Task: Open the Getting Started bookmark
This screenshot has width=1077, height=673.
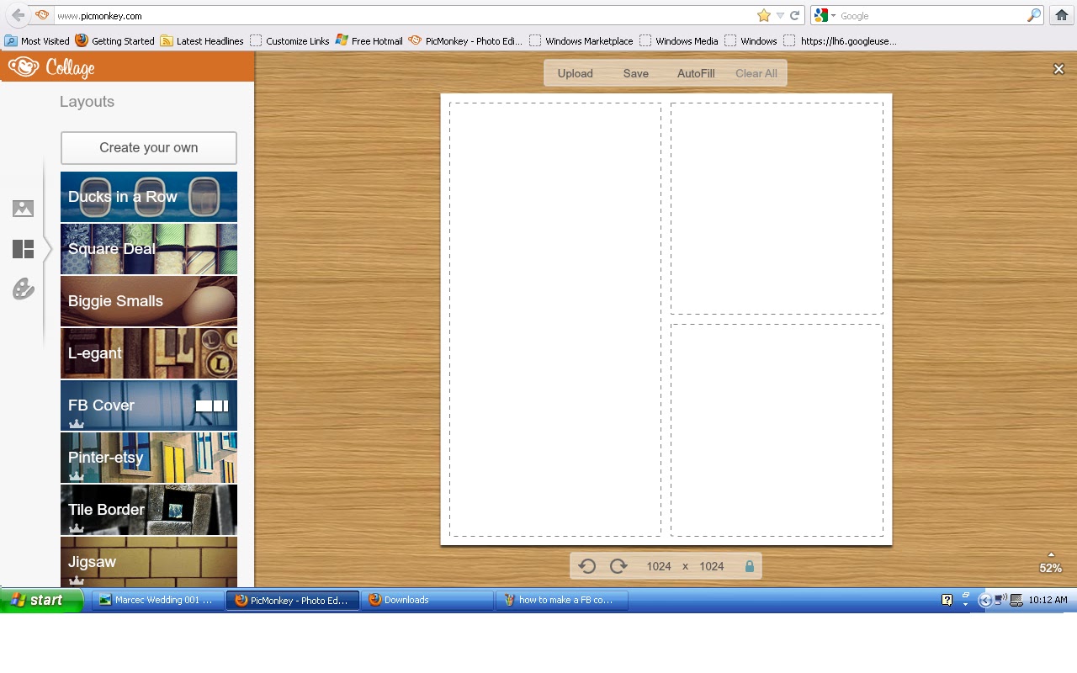Action: tap(115, 40)
